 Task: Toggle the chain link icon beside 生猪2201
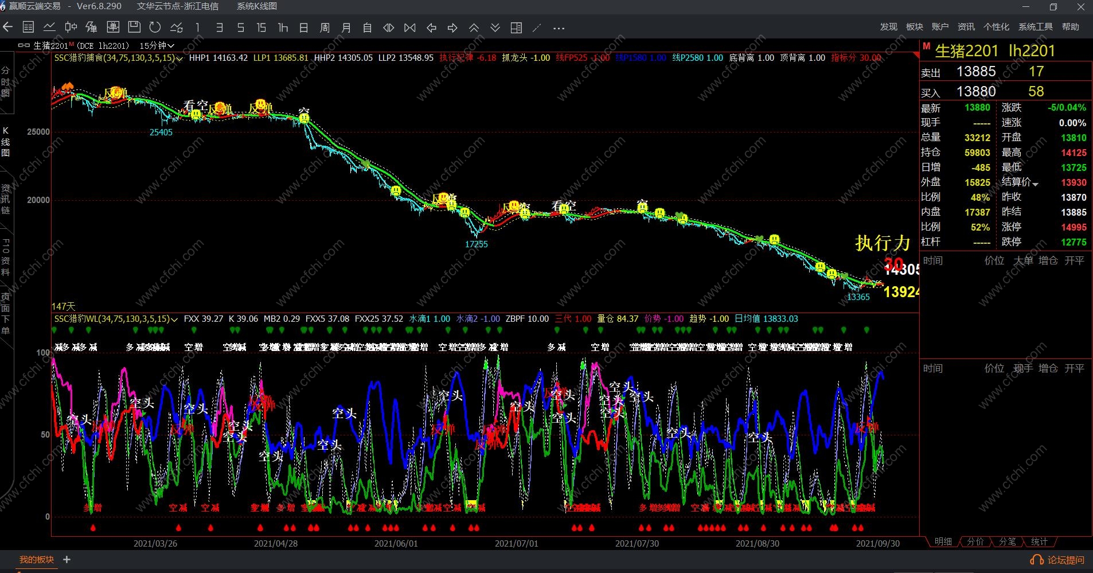(x=24, y=45)
